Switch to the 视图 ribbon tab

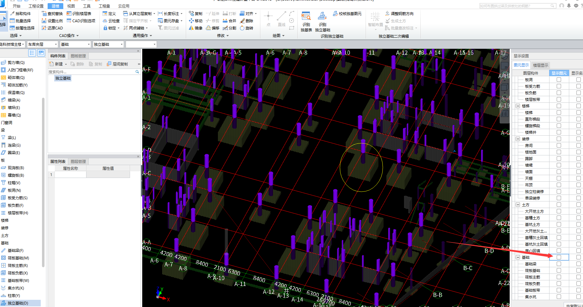(x=71, y=6)
